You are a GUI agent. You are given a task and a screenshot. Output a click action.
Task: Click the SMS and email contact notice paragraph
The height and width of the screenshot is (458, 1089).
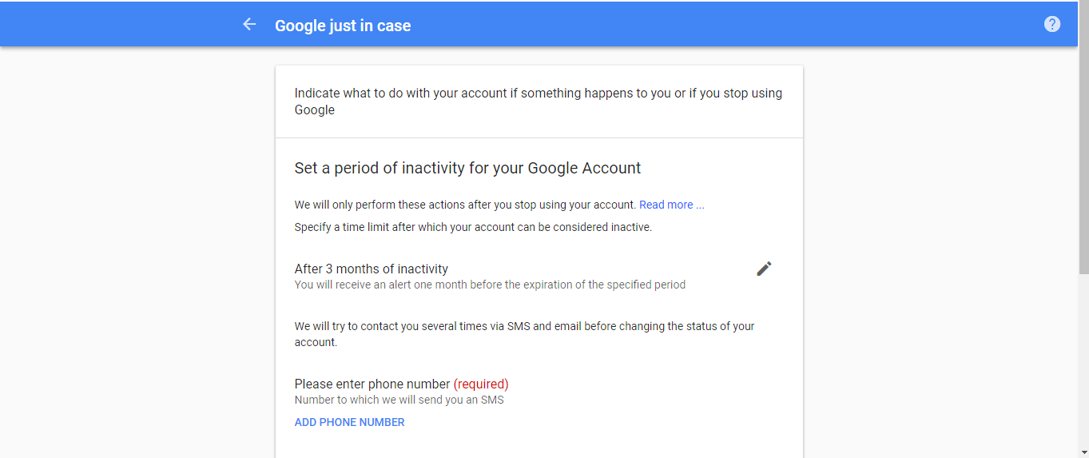[x=524, y=334]
